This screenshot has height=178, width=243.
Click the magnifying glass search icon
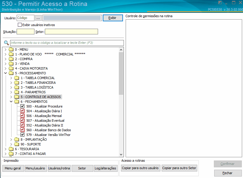[x=6, y=43]
